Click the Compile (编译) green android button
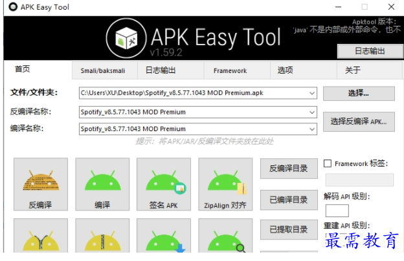Screen dimensions: 404x261 (102, 184)
